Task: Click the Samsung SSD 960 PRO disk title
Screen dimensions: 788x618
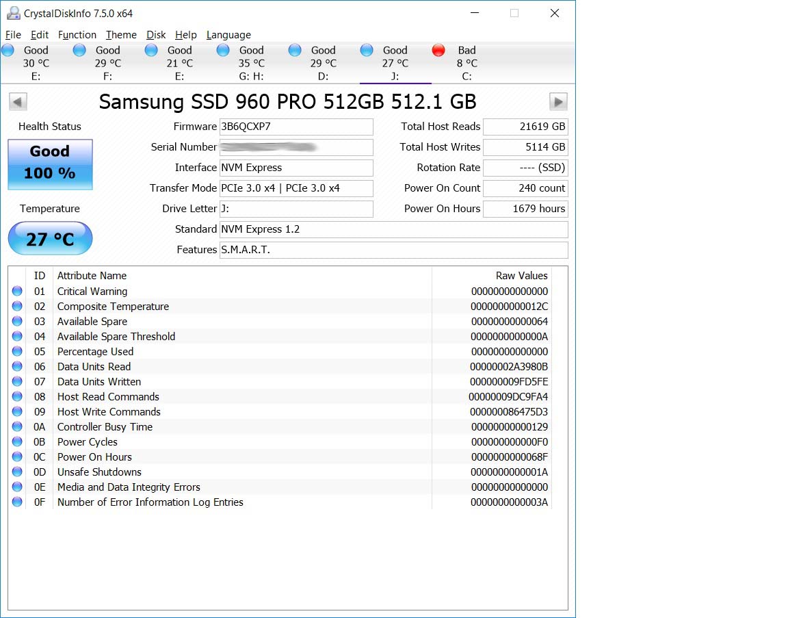Action: [x=287, y=101]
